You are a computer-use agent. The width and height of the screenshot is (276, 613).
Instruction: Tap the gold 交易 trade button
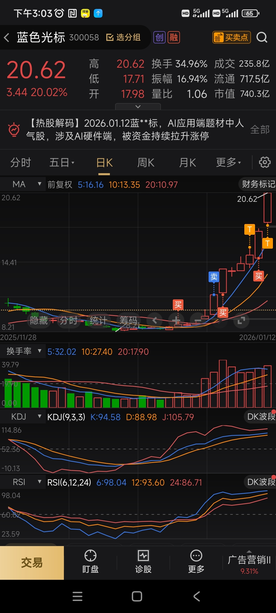pos(32,563)
